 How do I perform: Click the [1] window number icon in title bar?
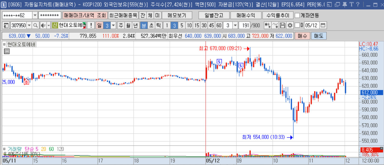click(x=4, y=4)
